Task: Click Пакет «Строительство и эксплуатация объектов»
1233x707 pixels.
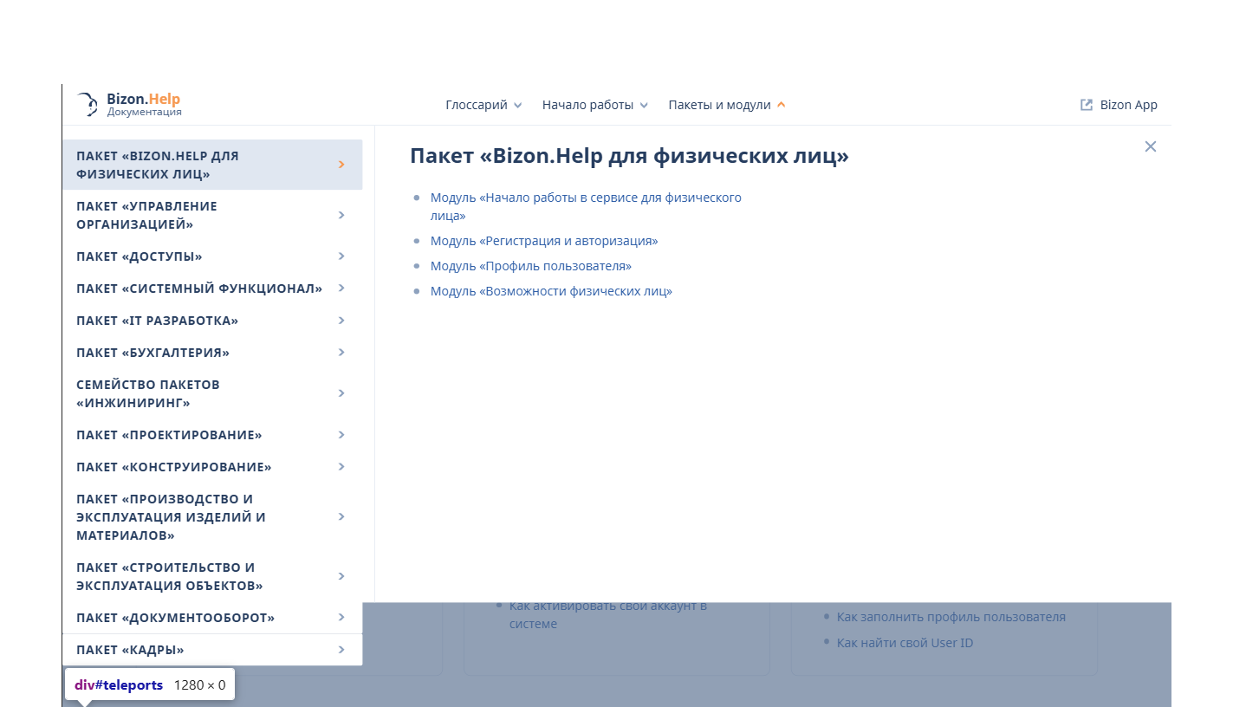Action: 169,576
